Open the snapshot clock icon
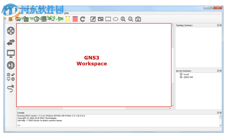 point(36,19)
